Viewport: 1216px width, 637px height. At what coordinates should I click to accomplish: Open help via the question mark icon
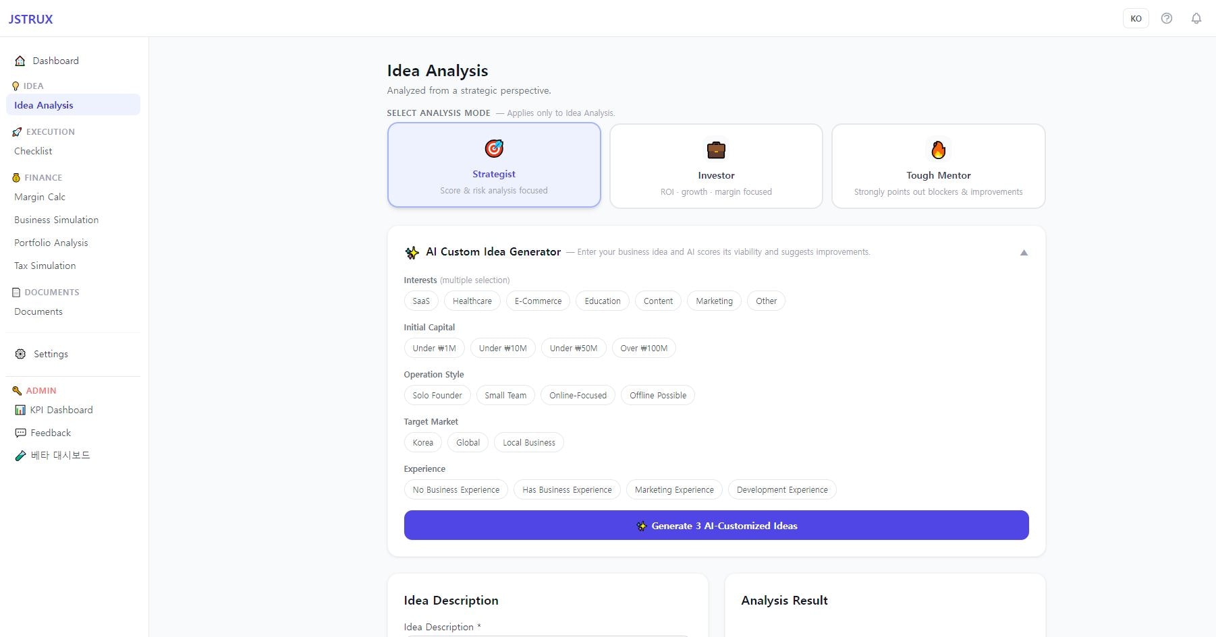(x=1167, y=18)
